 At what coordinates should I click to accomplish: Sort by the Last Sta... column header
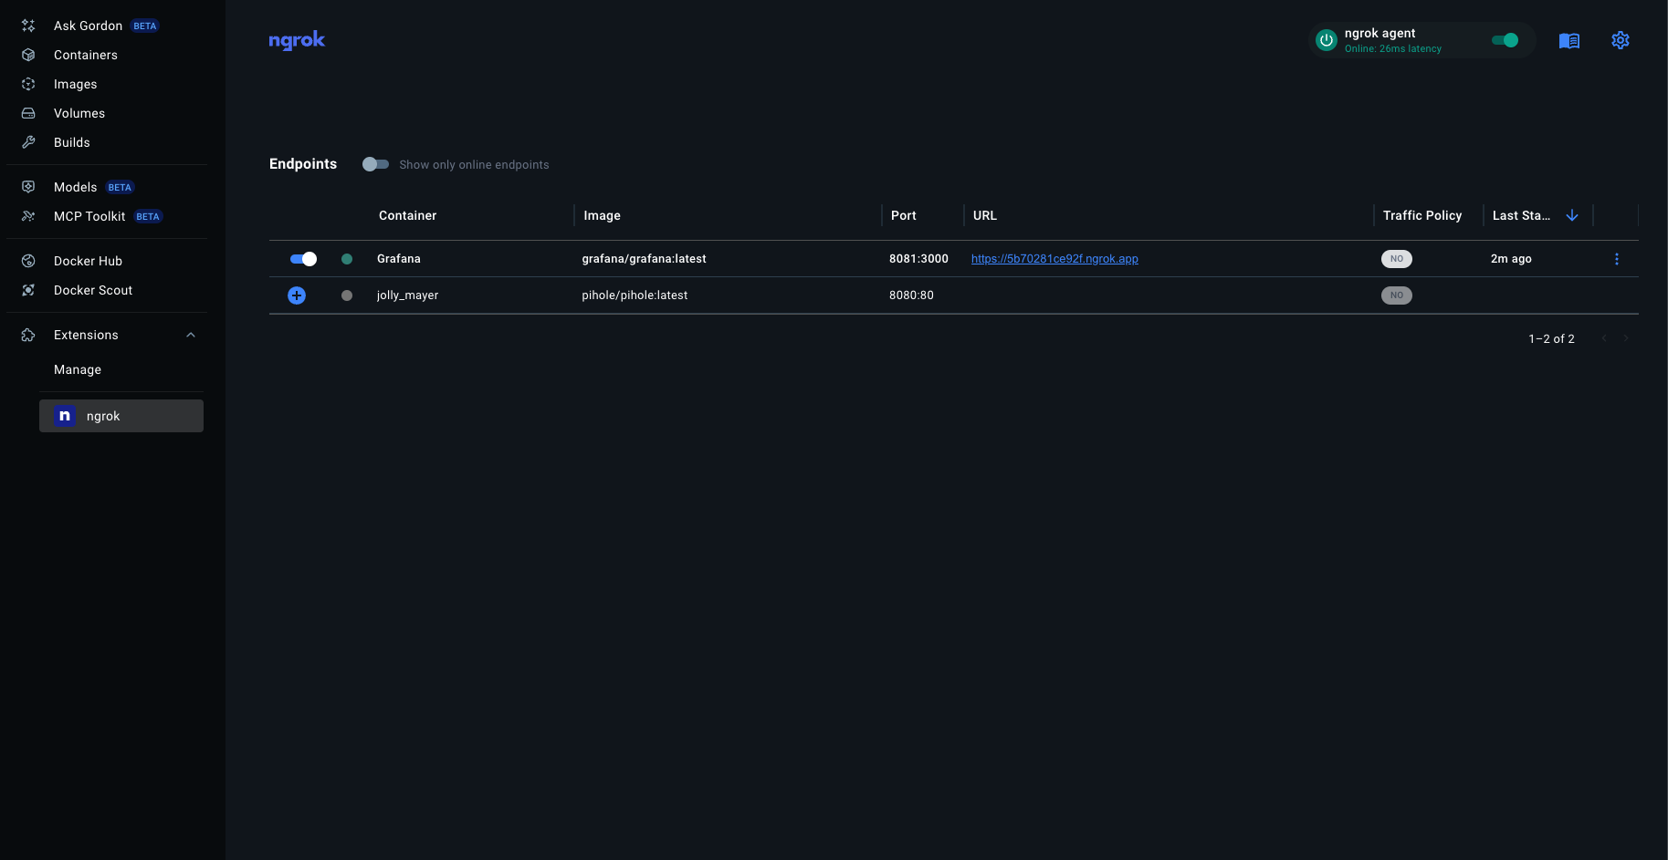tap(1521, 215)
